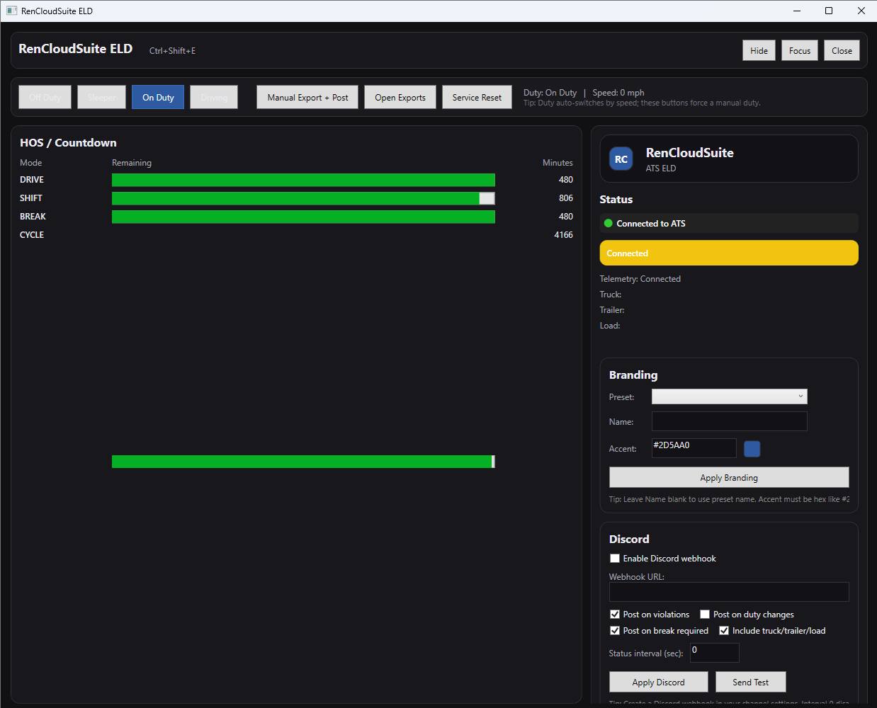877x708 pixels.
Task: Click the SHIFT minutes value 806
Action: click(565, 198)
